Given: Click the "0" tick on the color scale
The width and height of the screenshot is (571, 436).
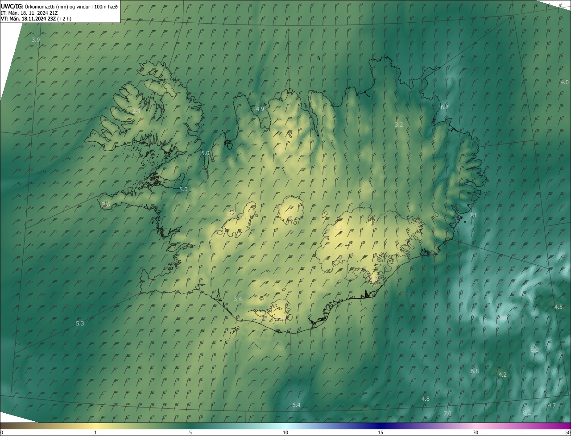Looking at the screenshot, I should click(x=1, y=433).
